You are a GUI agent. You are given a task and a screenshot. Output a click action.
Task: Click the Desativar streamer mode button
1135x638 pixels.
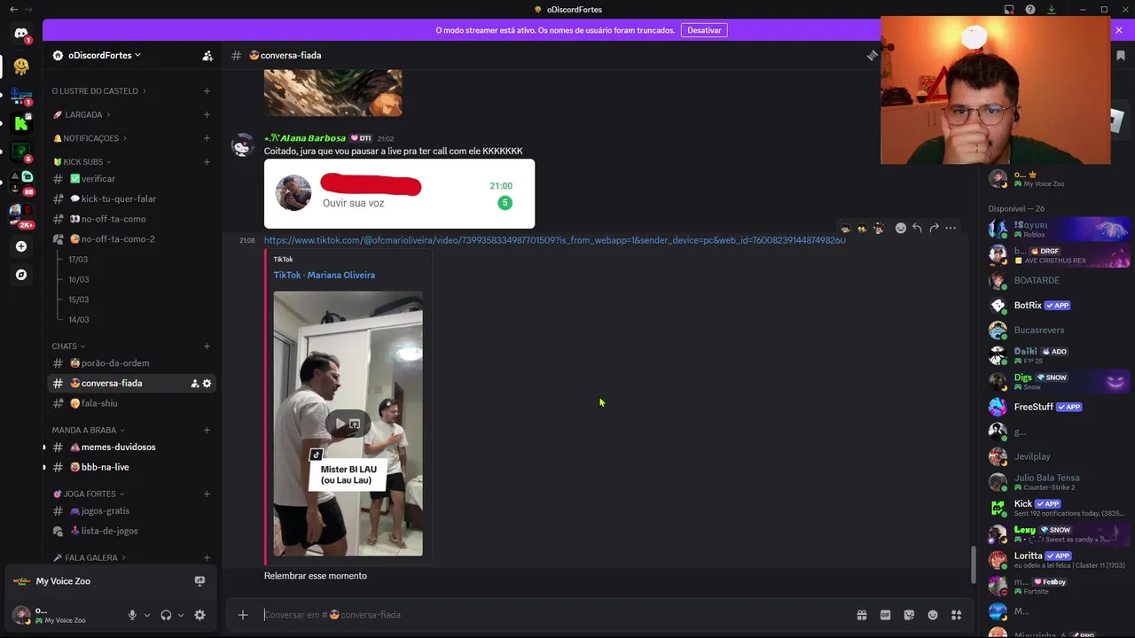click(x=704, y=30)
